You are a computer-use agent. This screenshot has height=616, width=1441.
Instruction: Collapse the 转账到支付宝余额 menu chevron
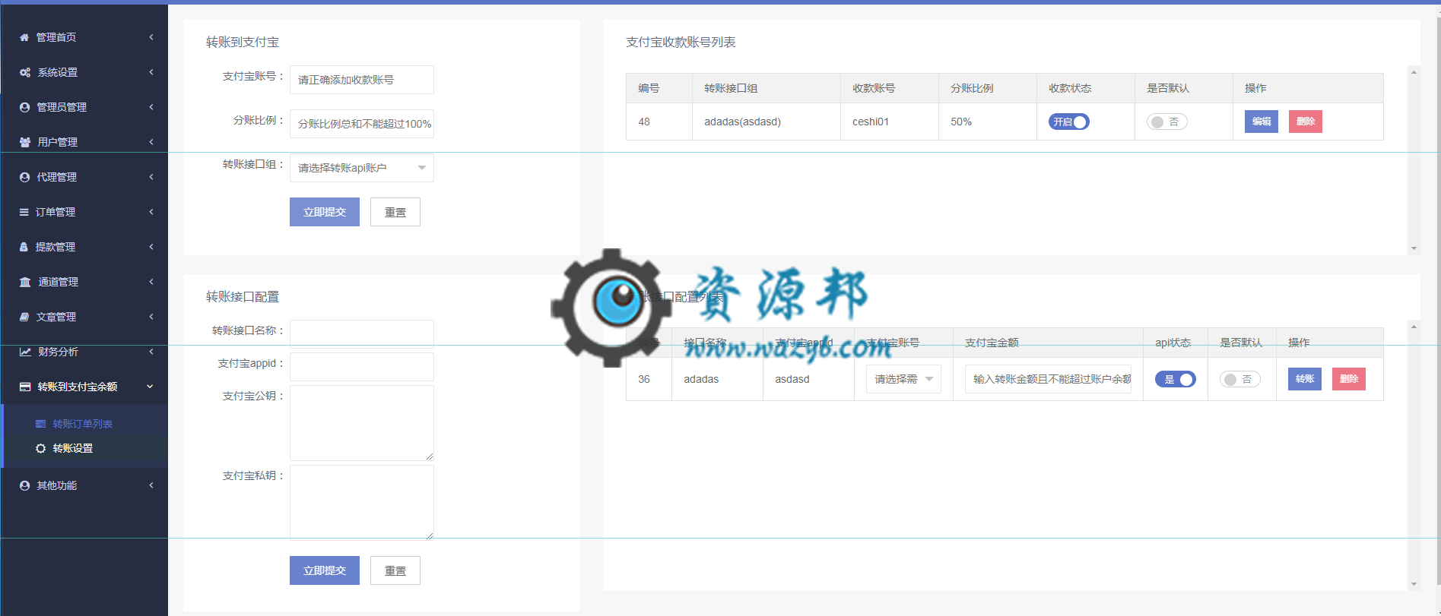(x=150, y=387)
